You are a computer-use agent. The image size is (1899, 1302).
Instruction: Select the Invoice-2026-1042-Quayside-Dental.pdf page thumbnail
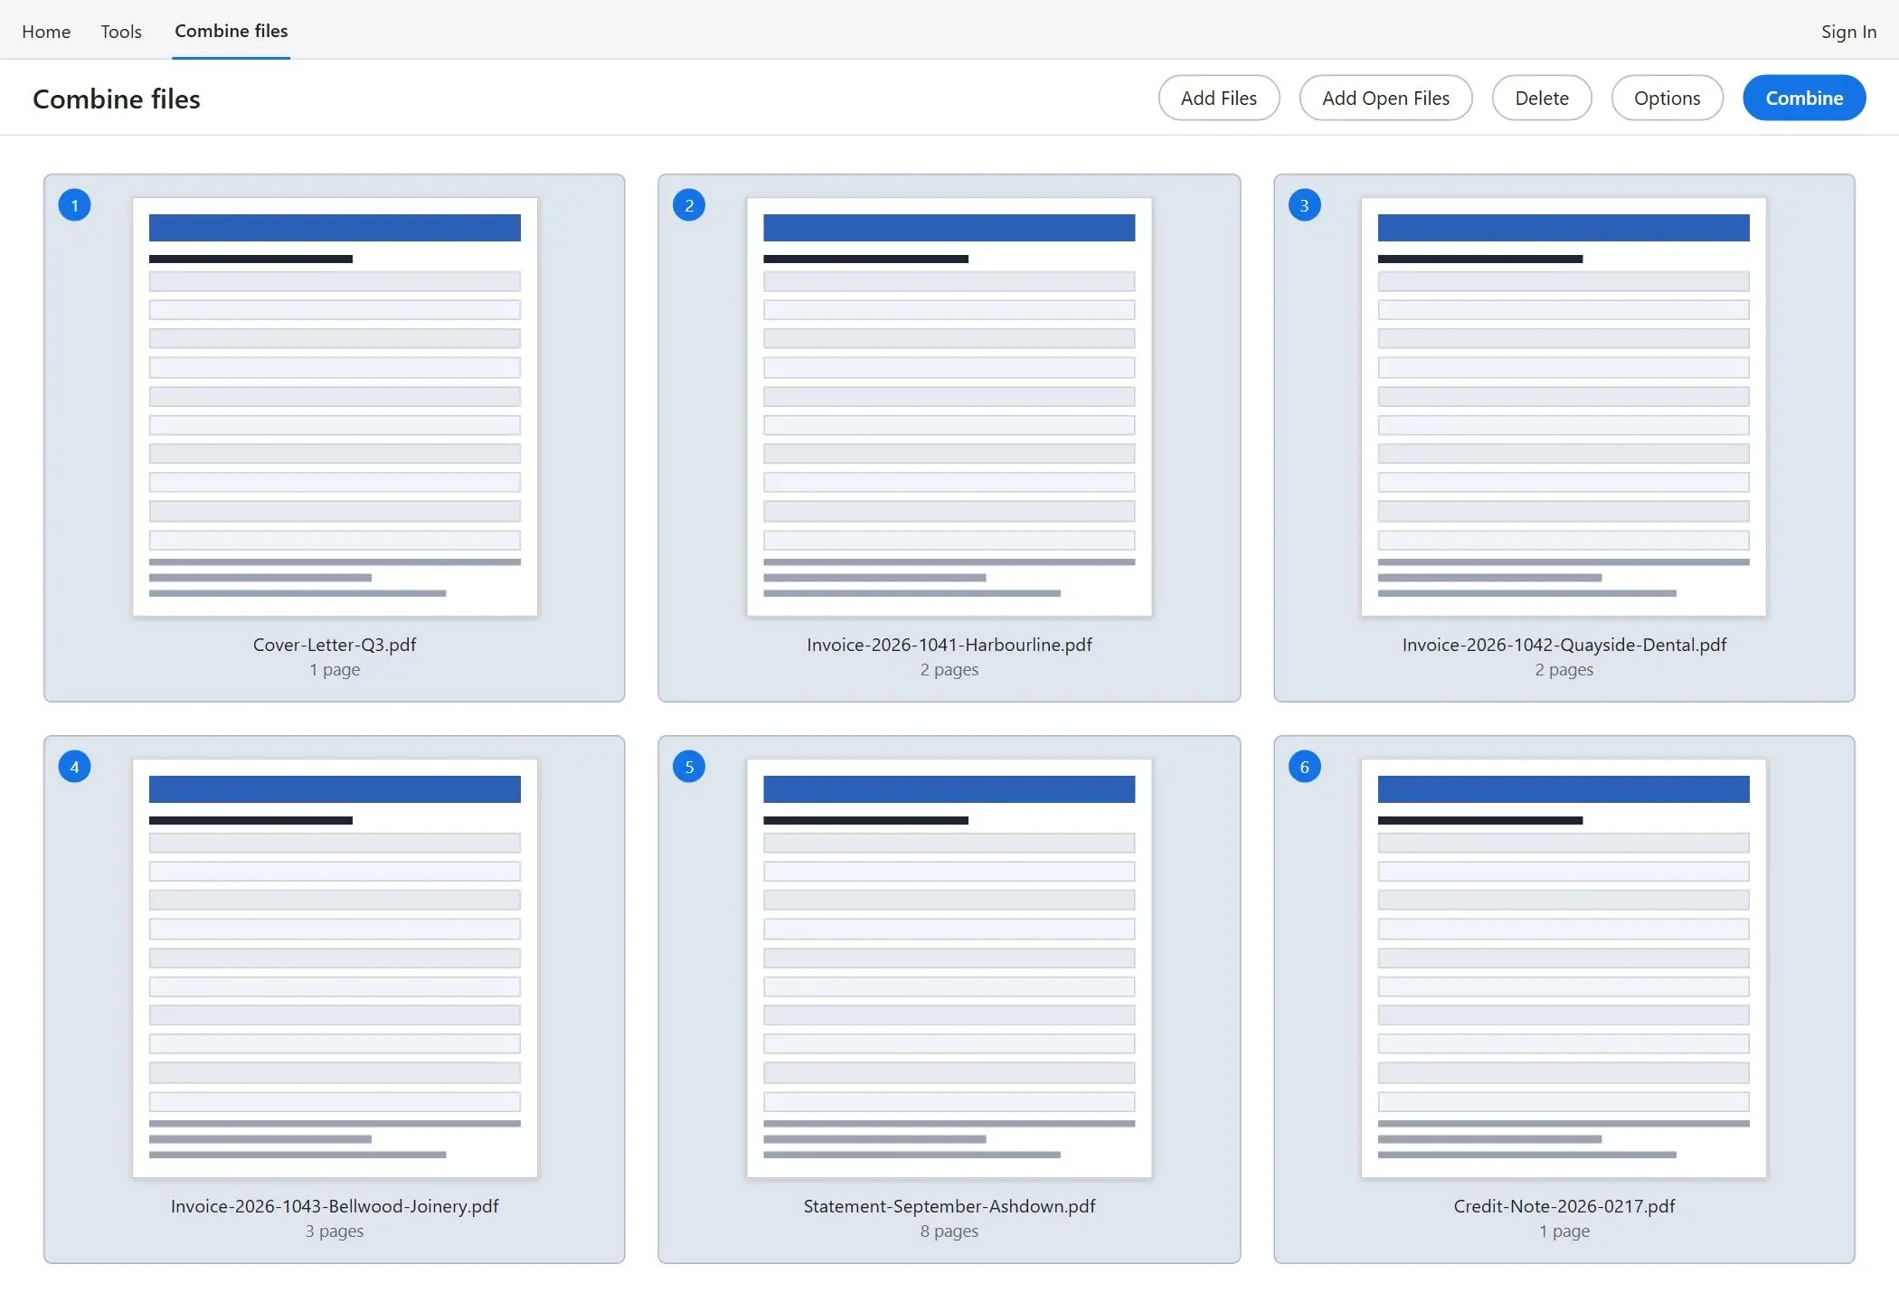tap(1564, 407)
